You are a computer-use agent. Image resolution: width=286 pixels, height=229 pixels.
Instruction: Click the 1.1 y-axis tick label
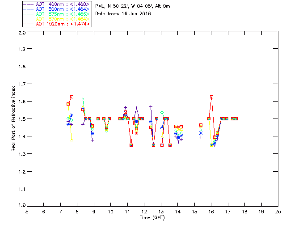(x=22, y=189)
